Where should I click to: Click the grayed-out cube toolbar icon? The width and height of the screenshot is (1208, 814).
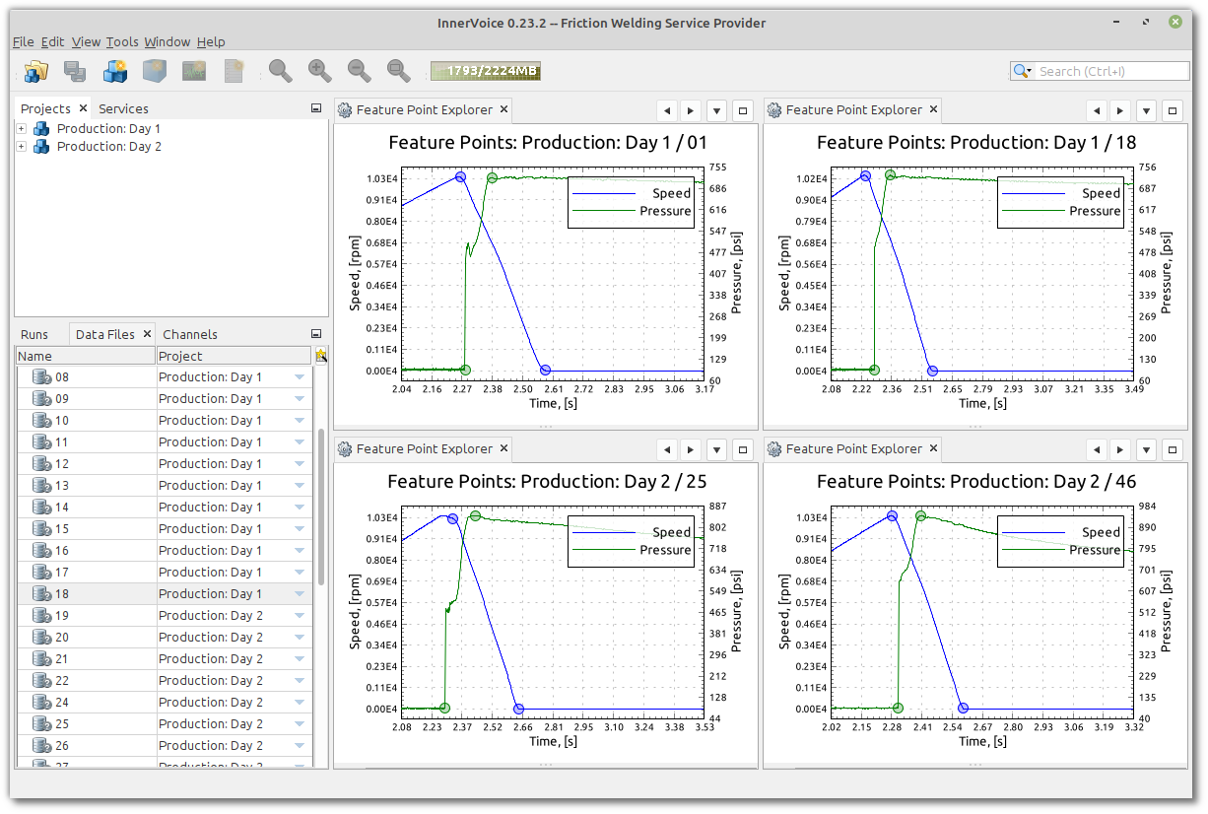155,71
